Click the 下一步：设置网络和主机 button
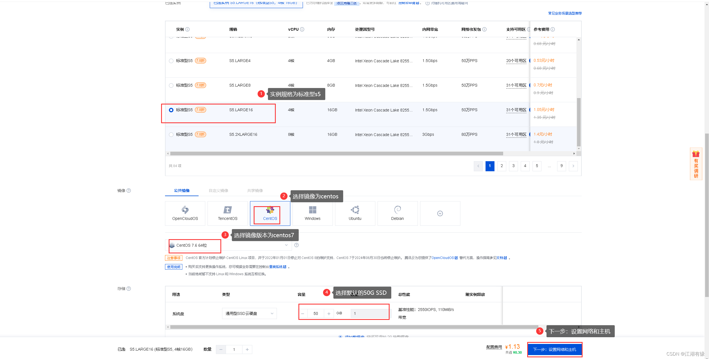This screenshot has width=709, height=359. (x=554, y=349)
